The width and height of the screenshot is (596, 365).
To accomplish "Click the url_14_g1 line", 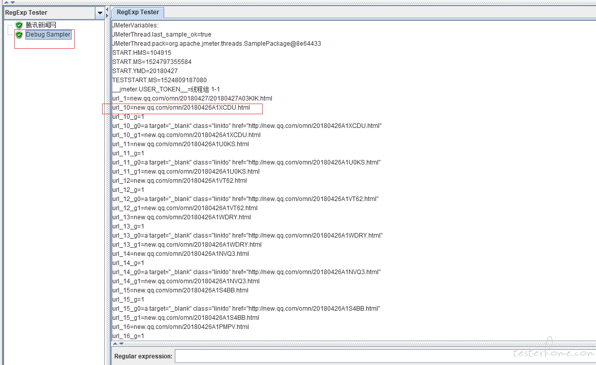I will [x=186, y=281].
